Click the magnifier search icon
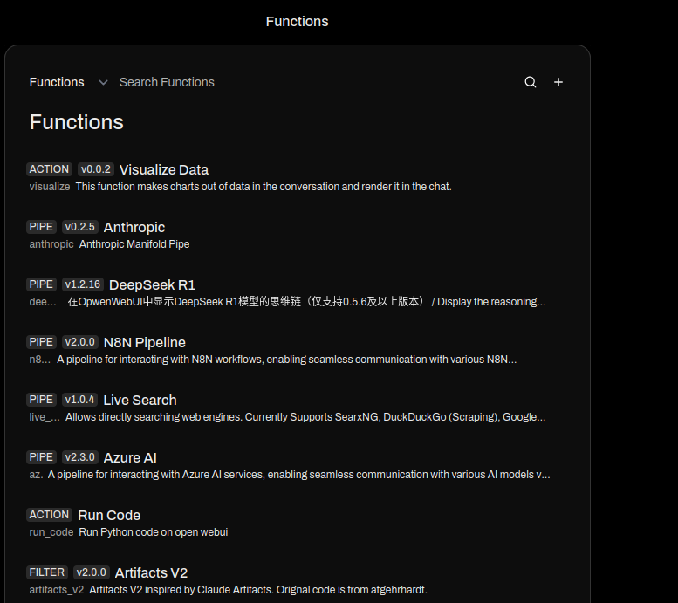Screen dimensions: 678x603 point(531,82)
